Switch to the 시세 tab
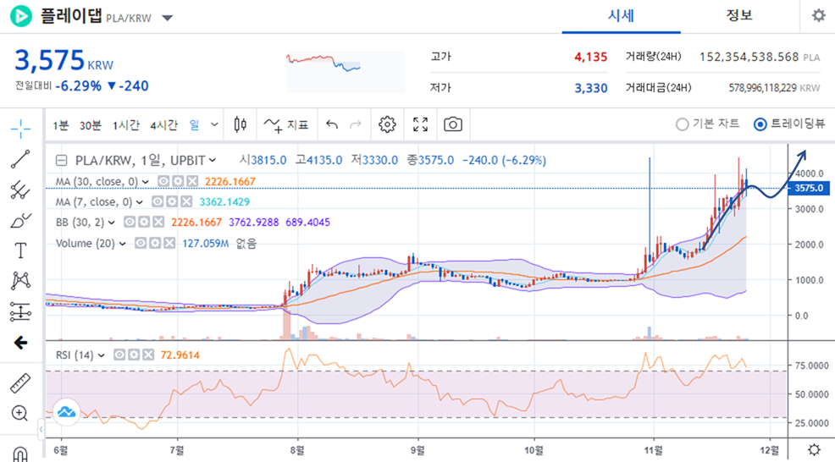 coord(621,17)
